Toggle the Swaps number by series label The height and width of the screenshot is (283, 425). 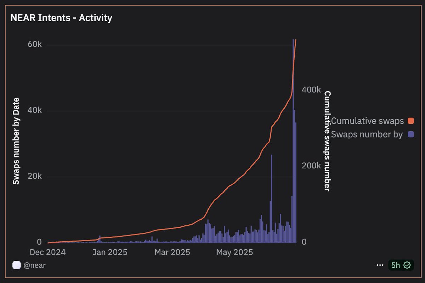point(367,134)
